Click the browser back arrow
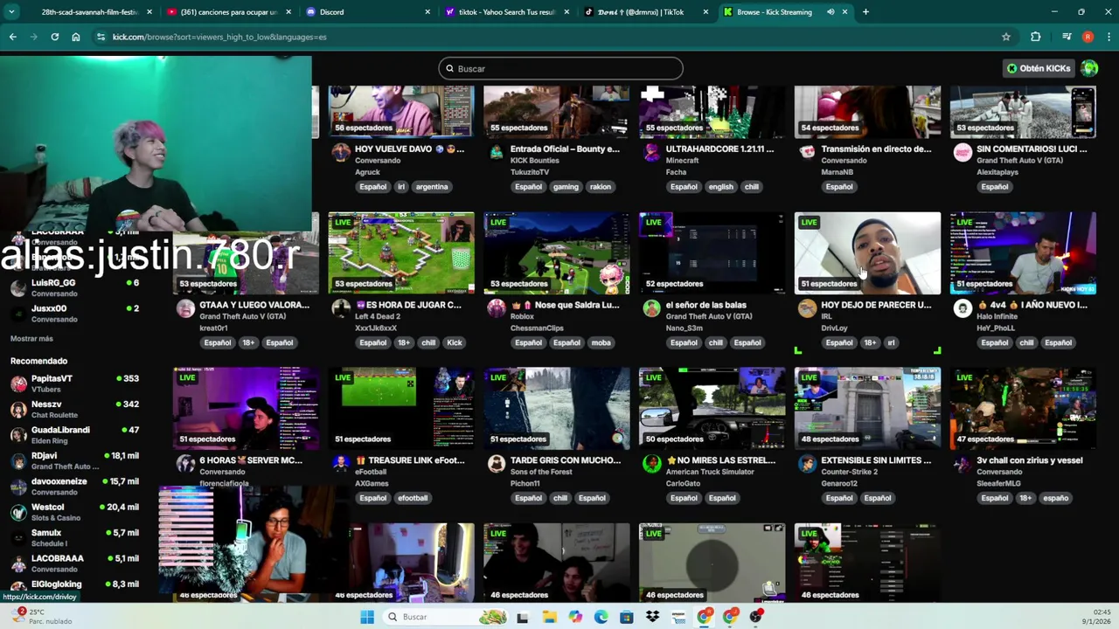 pyautogui.click(x=12, y=37)
